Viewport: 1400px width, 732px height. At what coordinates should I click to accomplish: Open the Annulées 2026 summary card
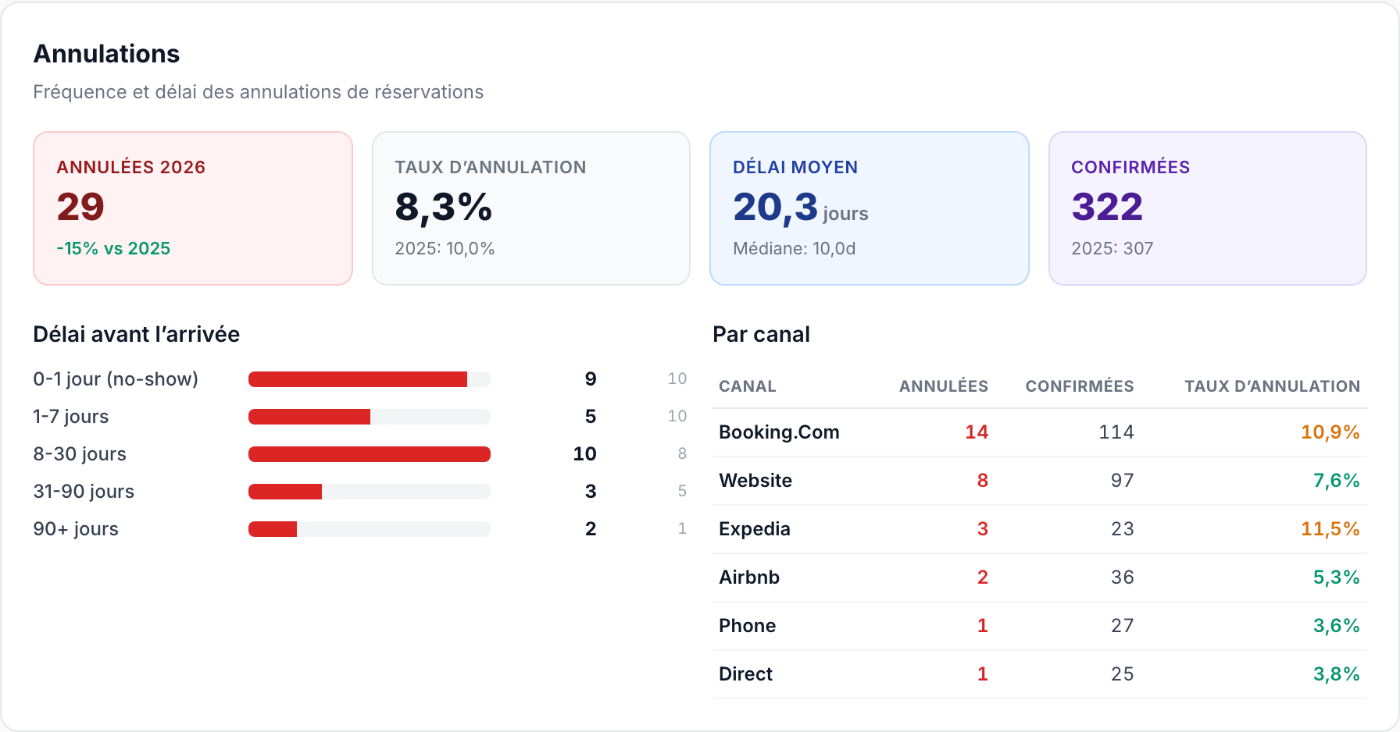pos(193,208)
